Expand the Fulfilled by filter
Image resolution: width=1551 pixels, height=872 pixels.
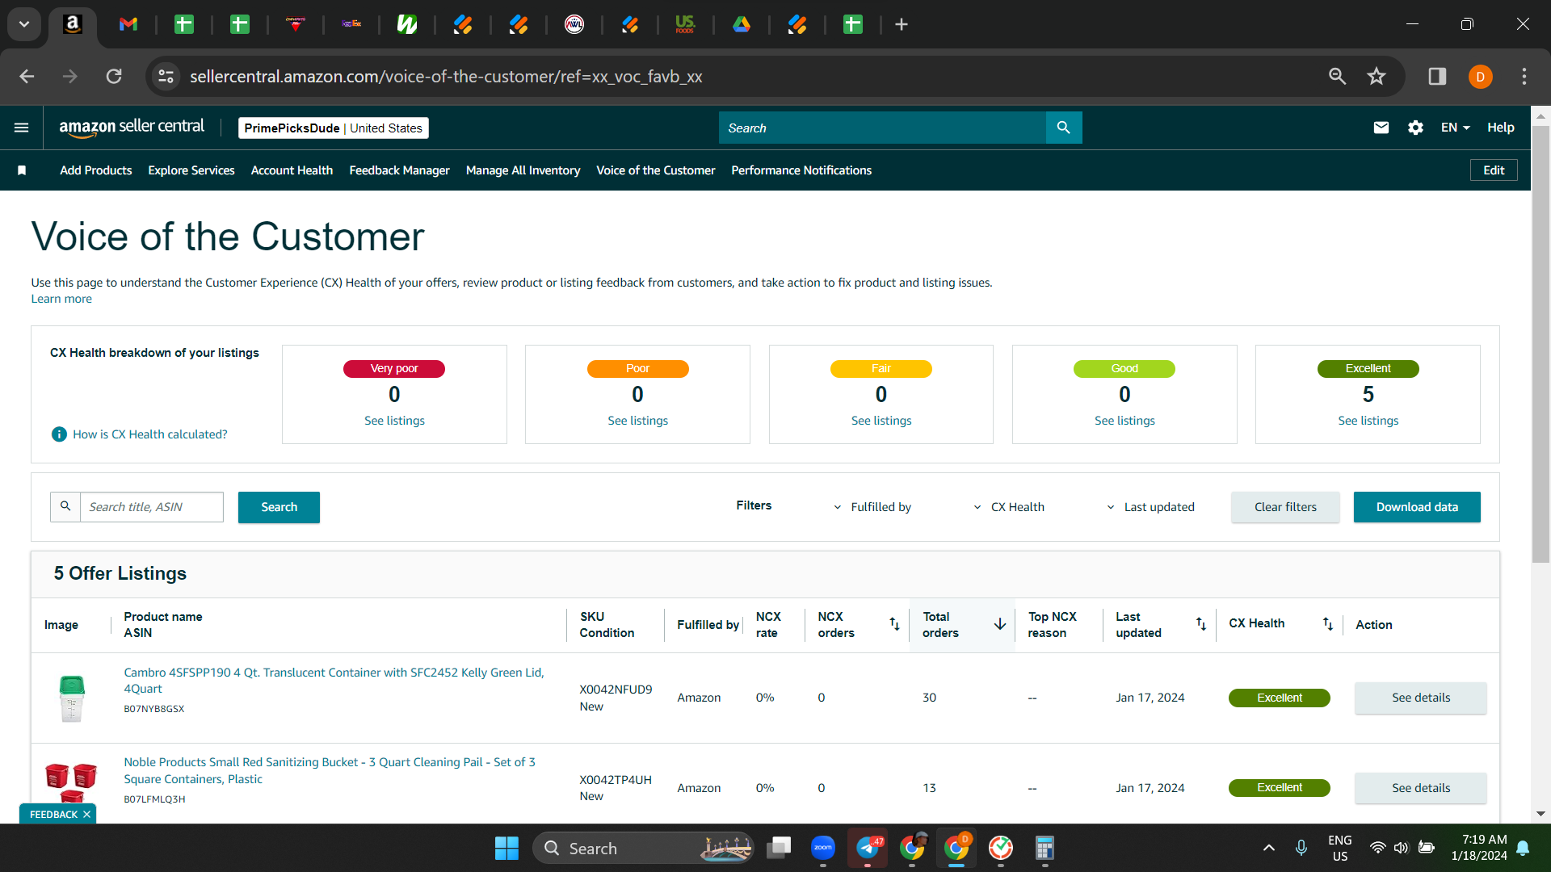872,507
